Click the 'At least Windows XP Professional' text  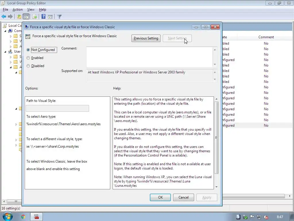point(136,72)
